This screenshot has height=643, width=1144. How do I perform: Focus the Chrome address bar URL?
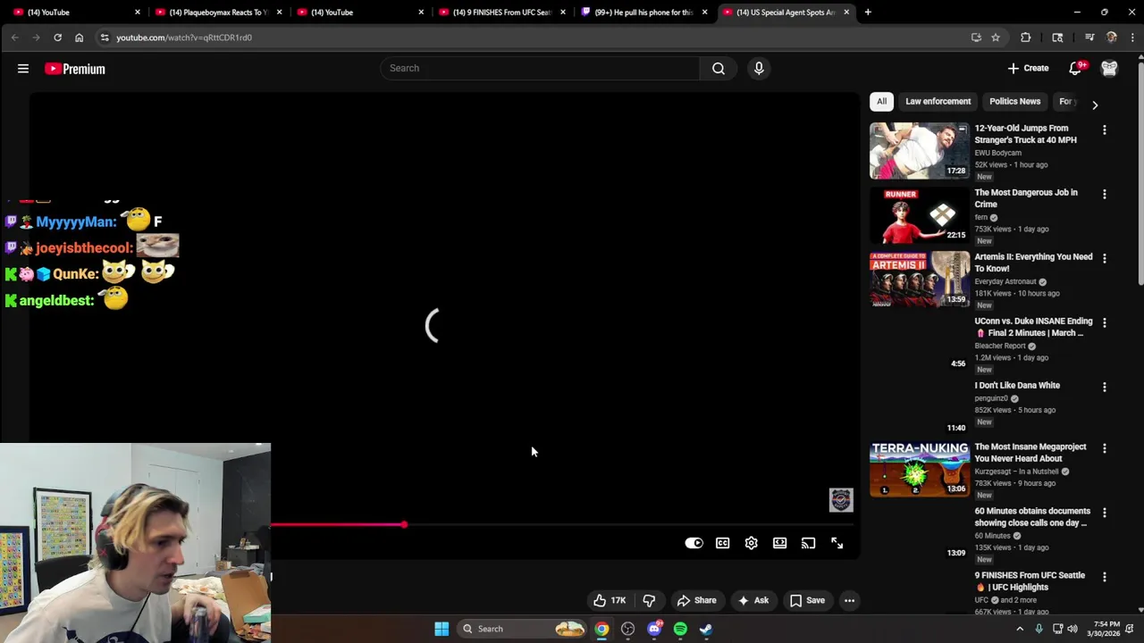pyautogui.click(x=184, y=38)
